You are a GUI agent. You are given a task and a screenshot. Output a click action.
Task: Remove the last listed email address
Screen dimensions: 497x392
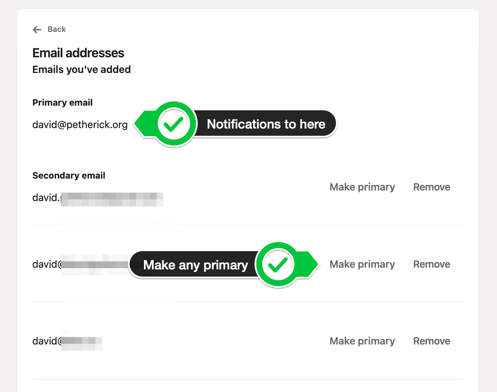(x=432, y=341)
